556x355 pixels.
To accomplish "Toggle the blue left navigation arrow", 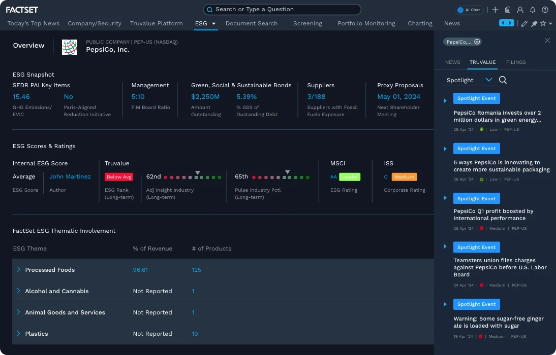I will (503, 23).
